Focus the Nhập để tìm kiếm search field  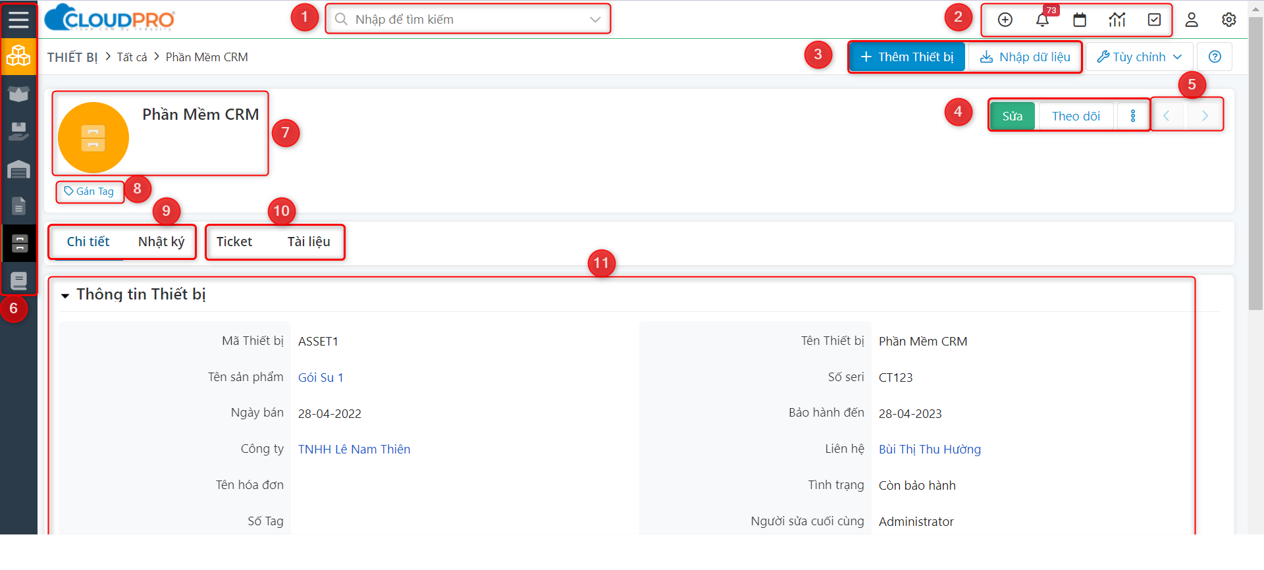(467, 19)
